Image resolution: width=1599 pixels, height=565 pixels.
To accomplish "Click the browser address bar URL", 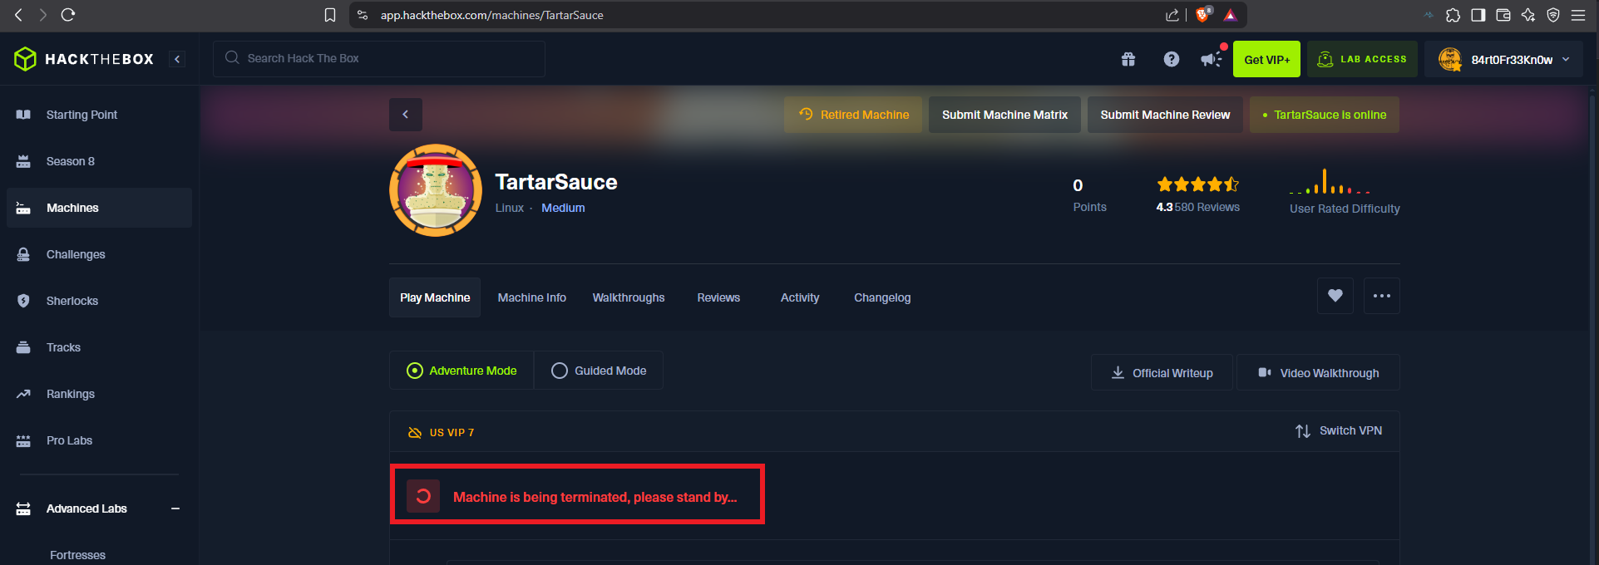I will [x=492, y=15].
